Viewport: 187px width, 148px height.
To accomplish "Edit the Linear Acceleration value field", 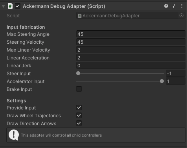I will (131, 58).
